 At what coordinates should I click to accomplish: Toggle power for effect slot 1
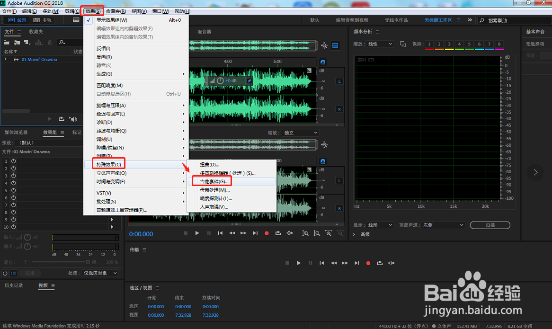13,161
